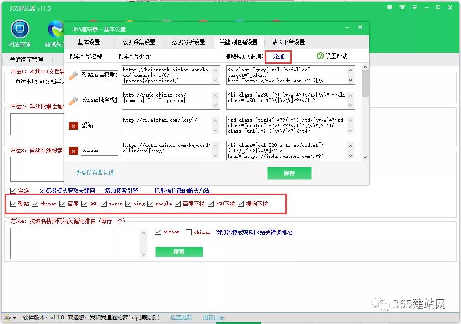Click wrench icon for chinaz域名权重 row
This screenshot has height=324, width=461.
[73, 101]
